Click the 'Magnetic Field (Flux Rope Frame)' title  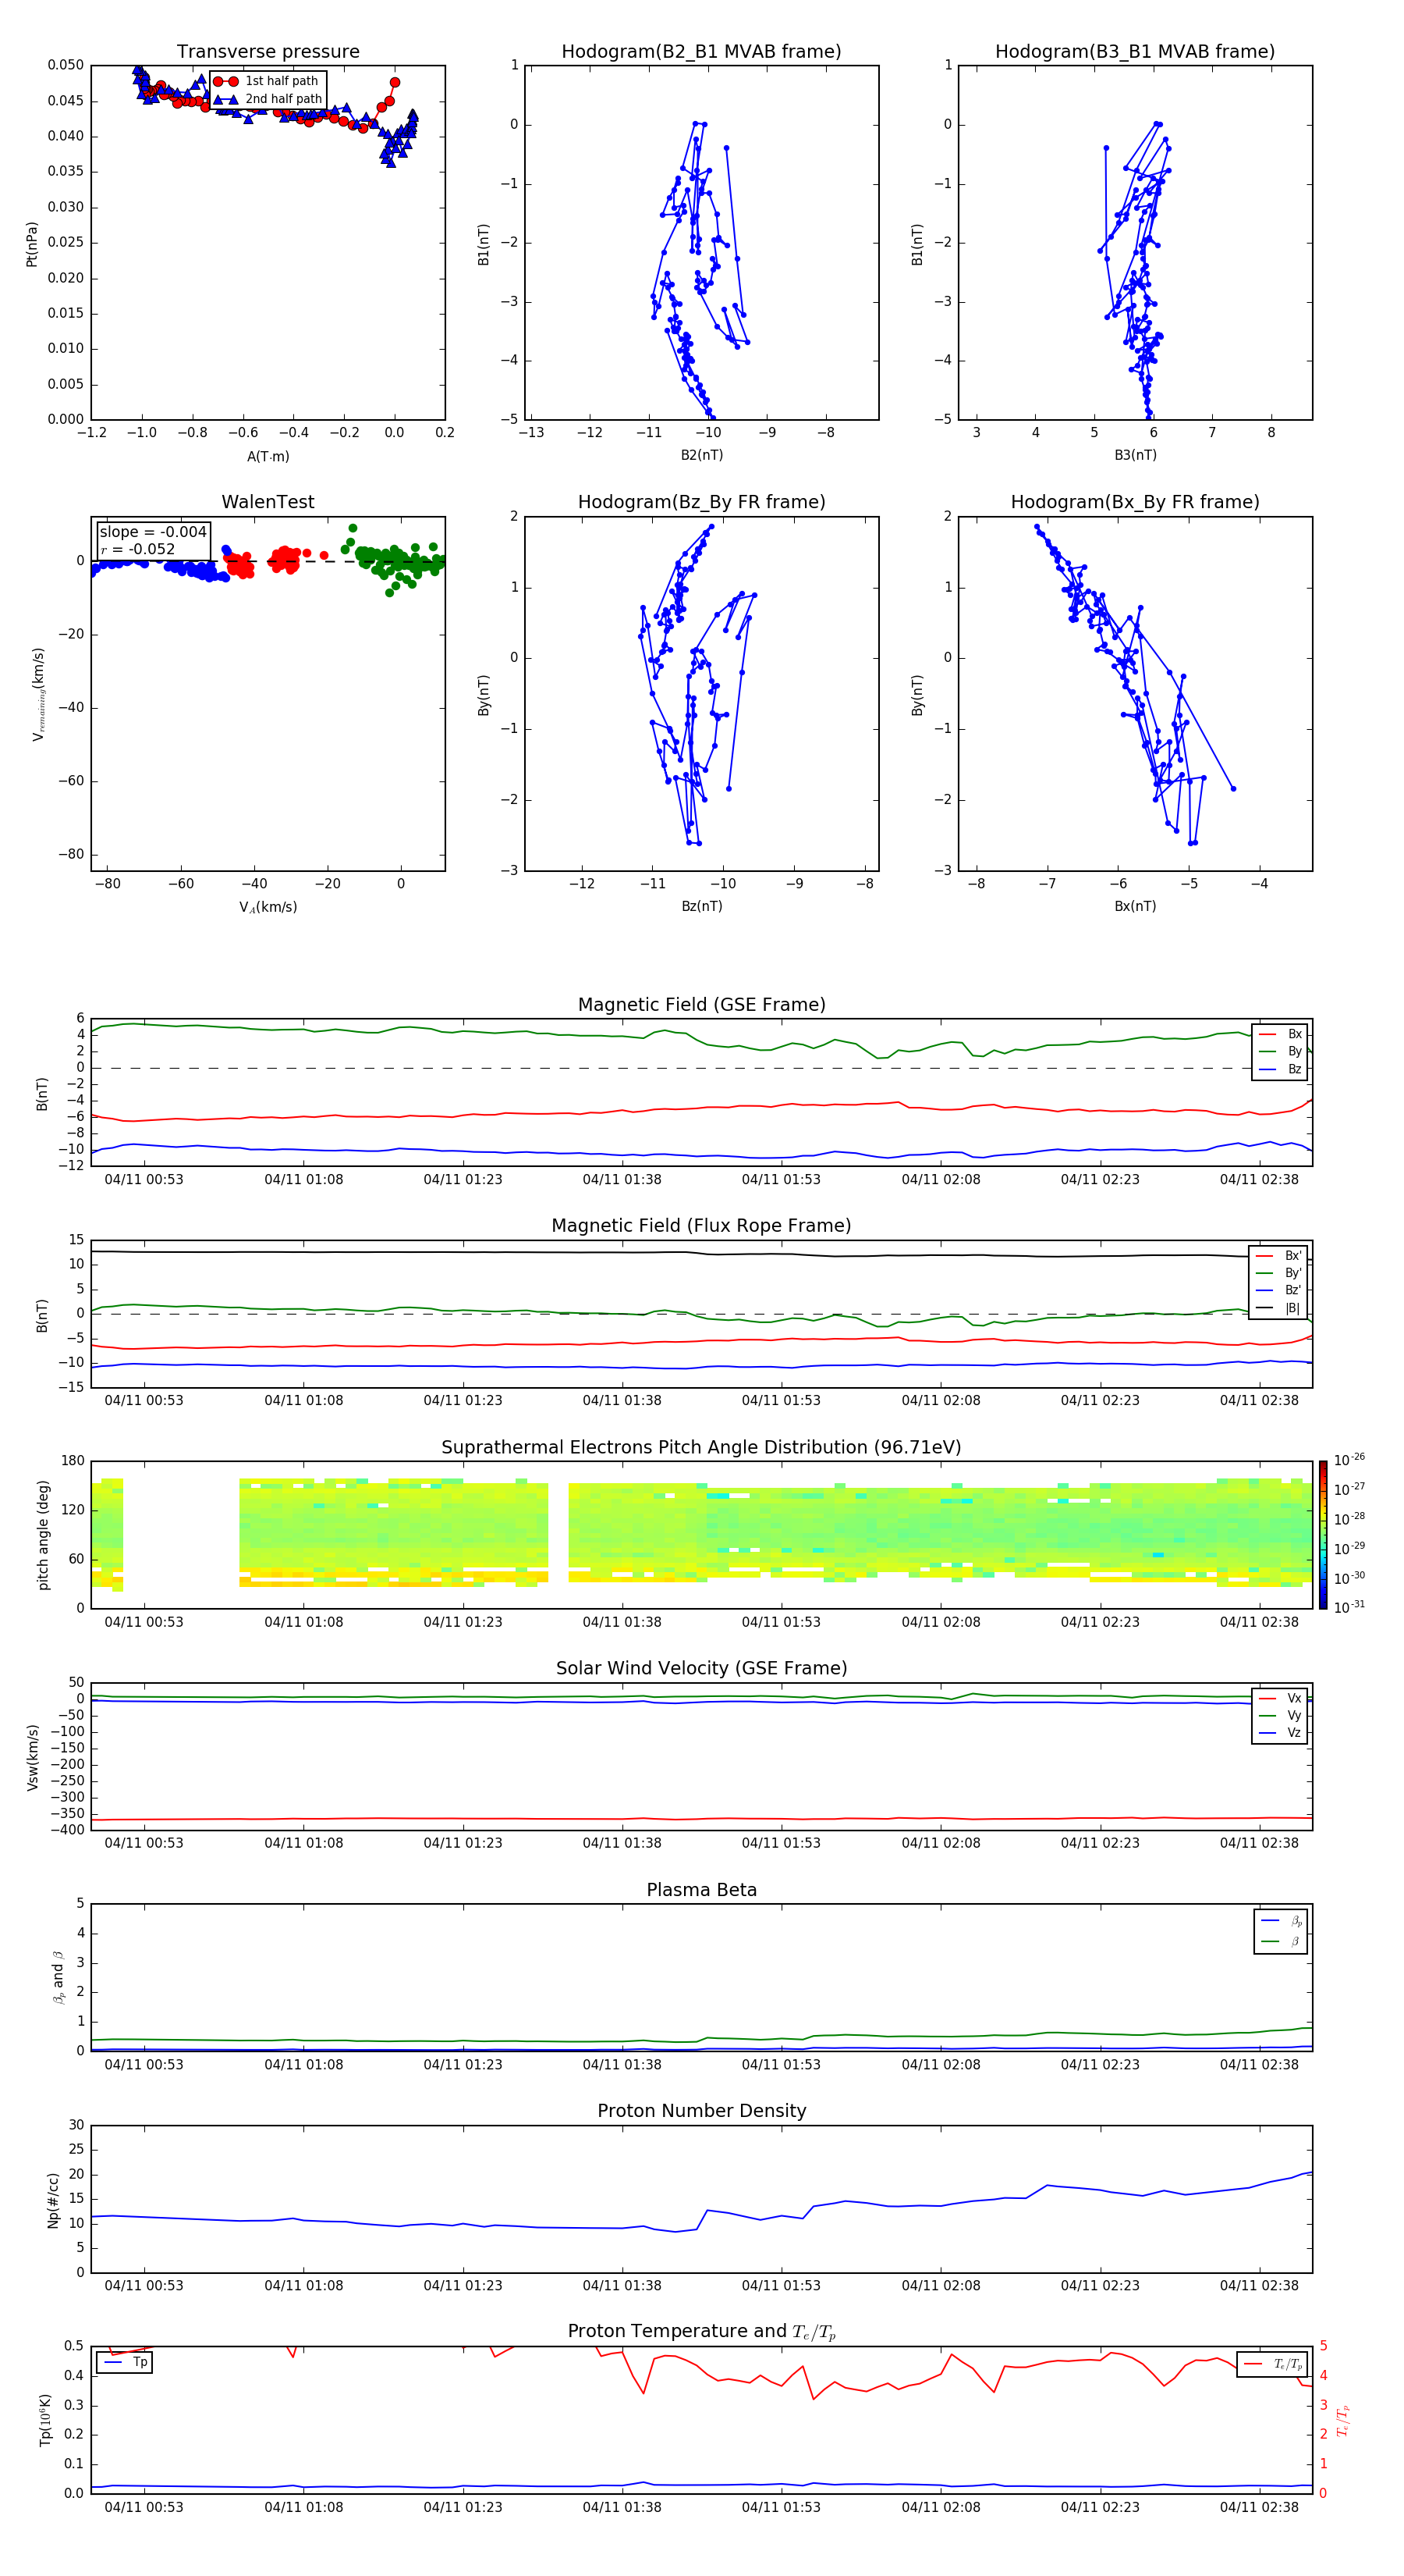(x=701, y=1226)
